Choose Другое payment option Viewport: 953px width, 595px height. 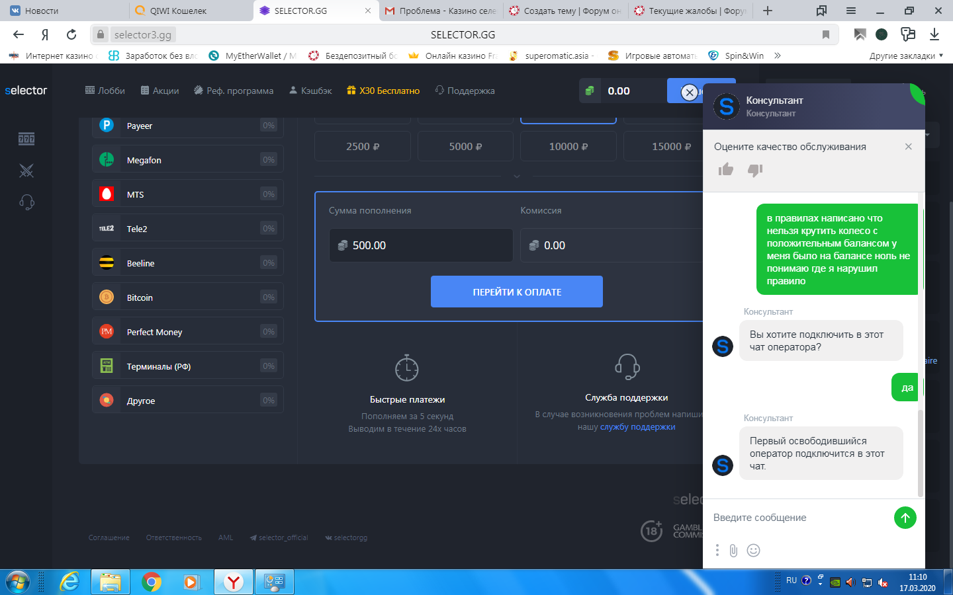tap(188, 401)
